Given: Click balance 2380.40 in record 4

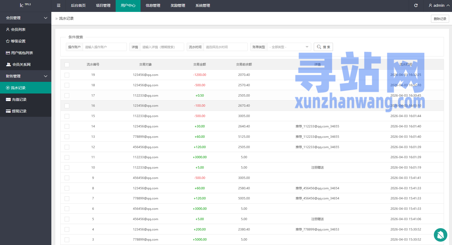Looking at the screenshot, I should click(244, 229).
